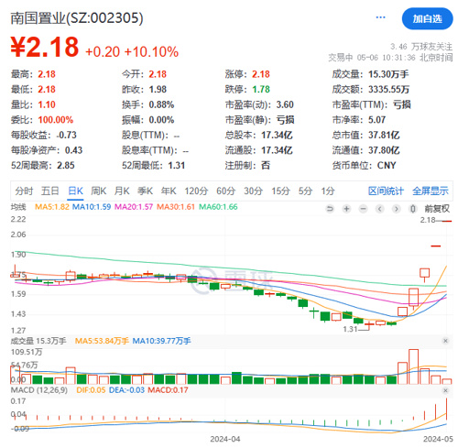Open the three-dot more options menu

(380, 17)
